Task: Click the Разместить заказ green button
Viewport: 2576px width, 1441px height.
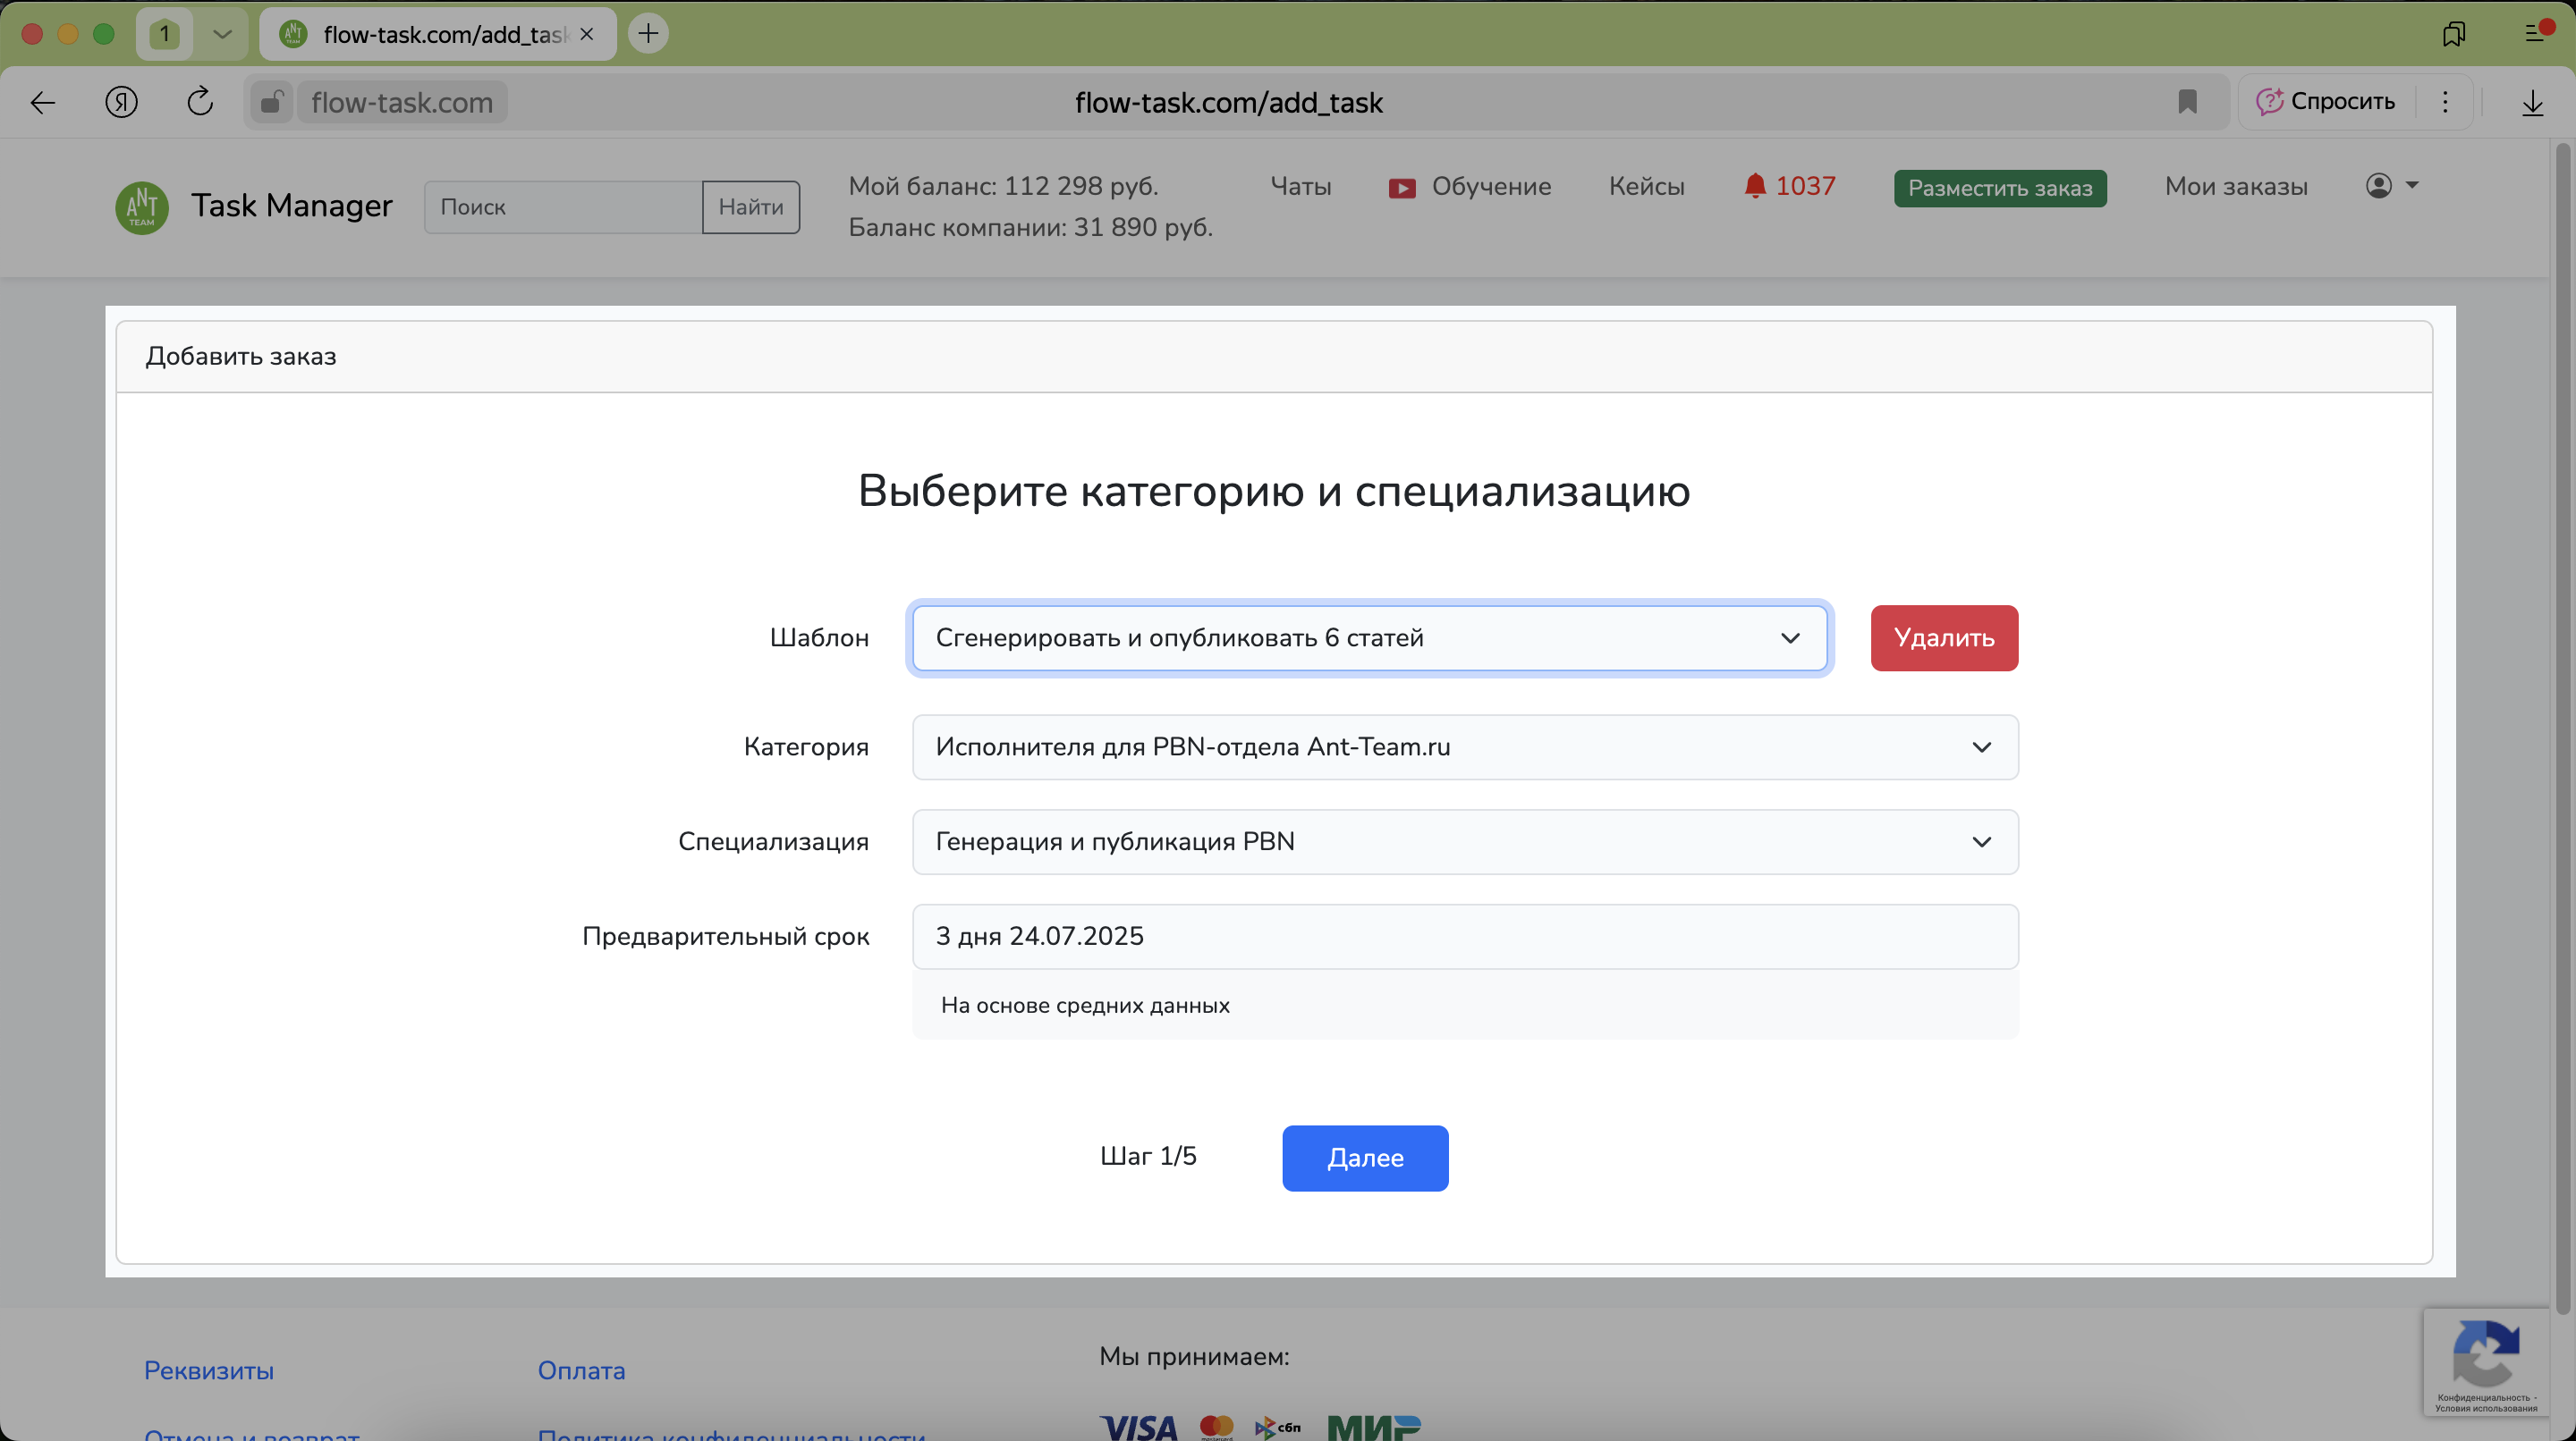Action: 1999,188
